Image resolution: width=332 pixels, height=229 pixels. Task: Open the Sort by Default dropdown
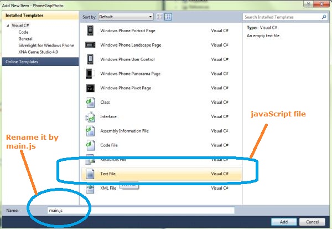click(126, 17)
